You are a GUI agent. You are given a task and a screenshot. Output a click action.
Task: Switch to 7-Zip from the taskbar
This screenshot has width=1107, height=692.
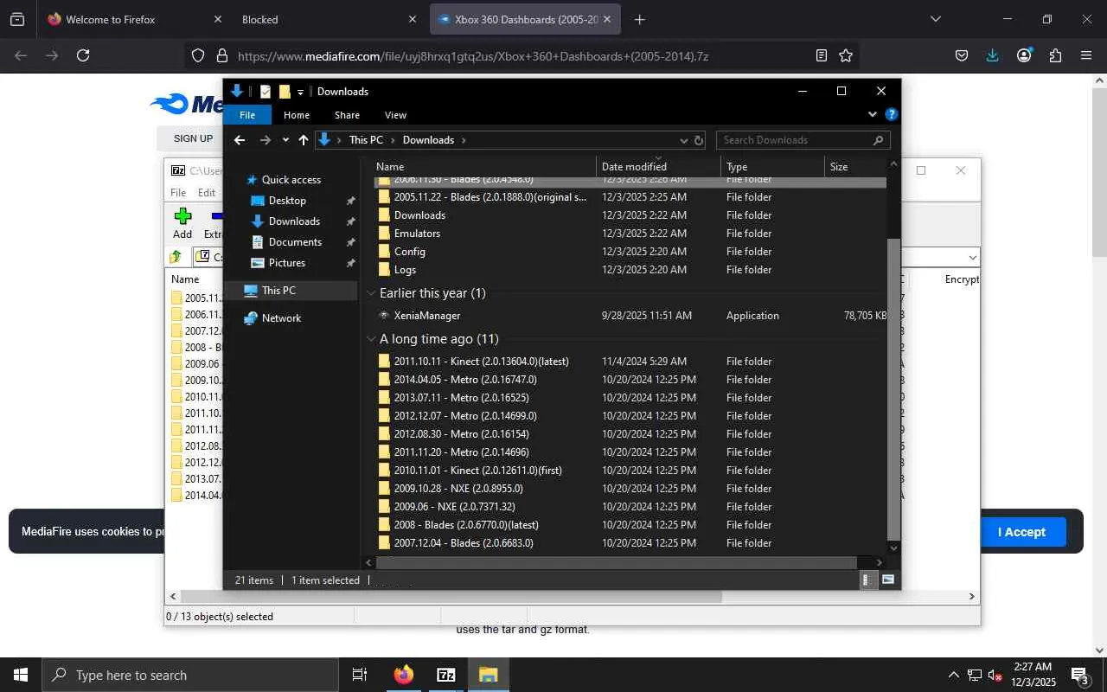coord(446,675)
